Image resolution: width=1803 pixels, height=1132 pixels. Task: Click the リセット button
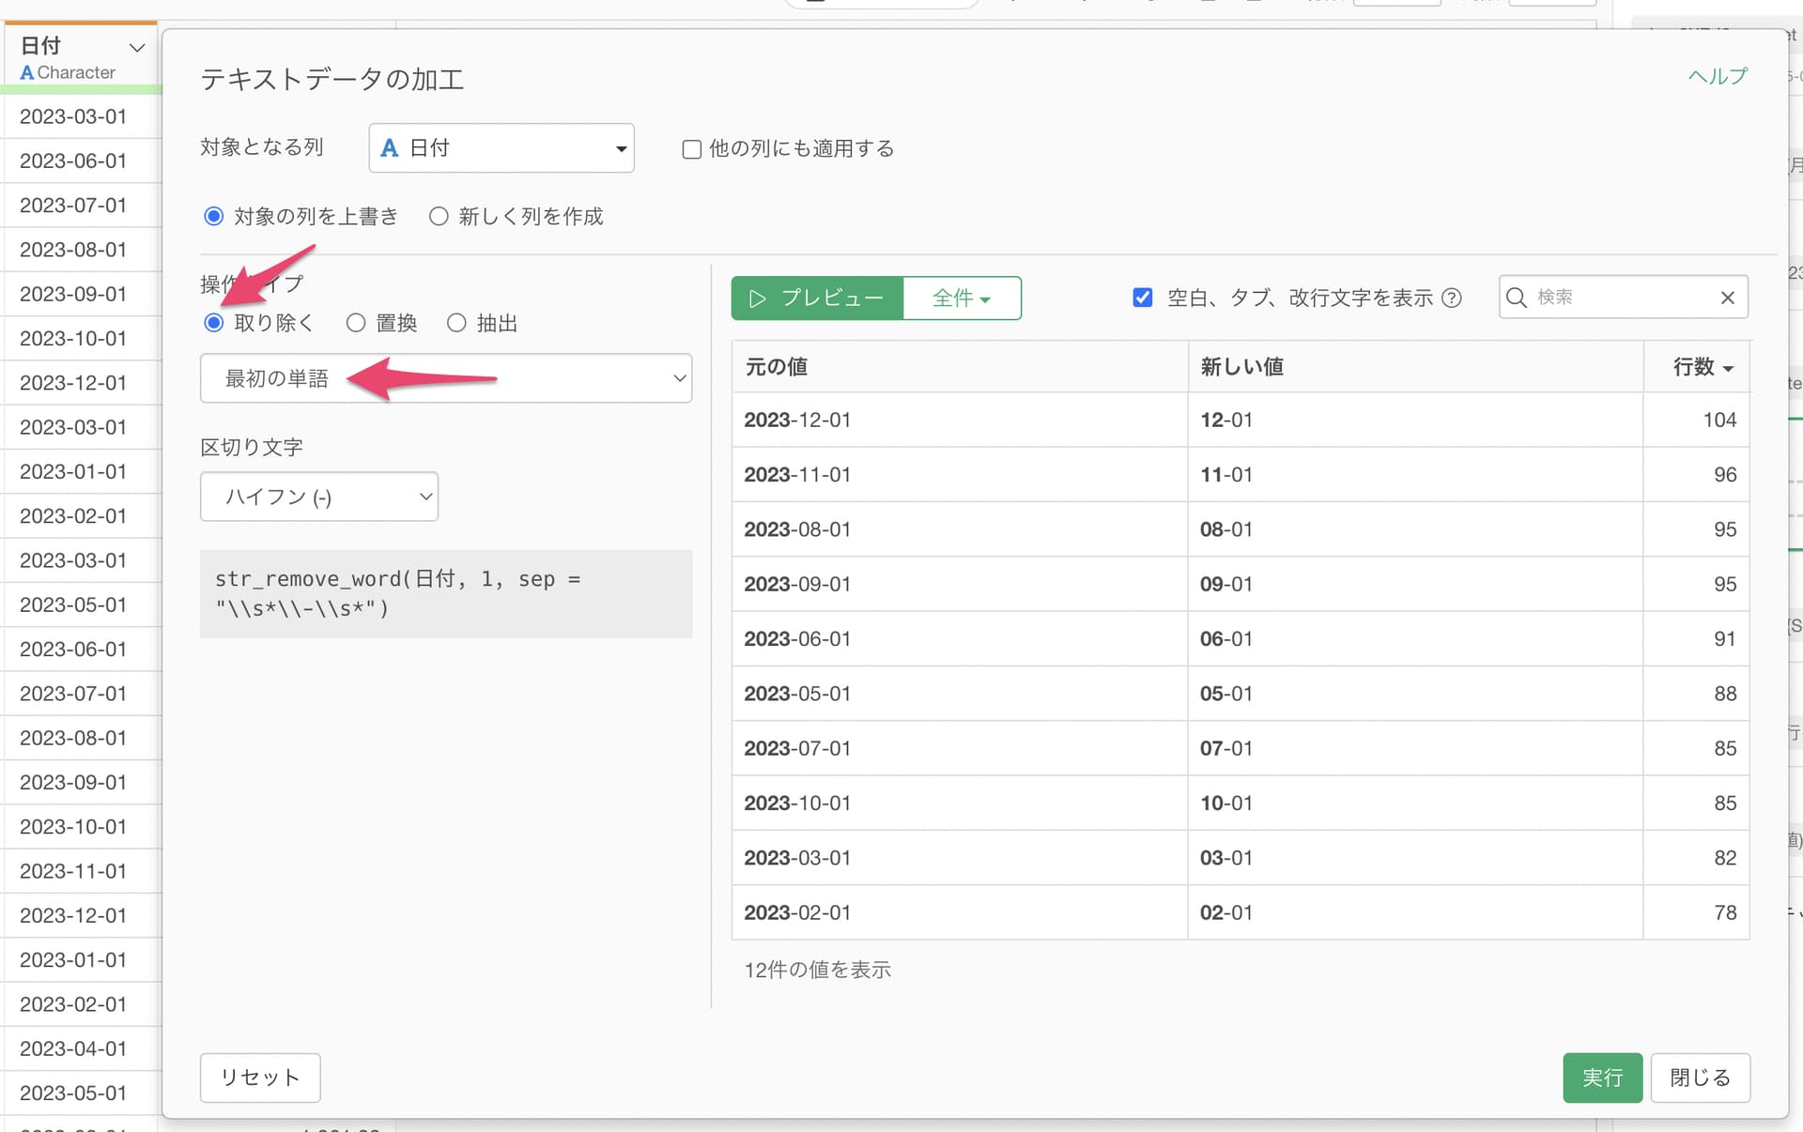(x=260, y=1078)
